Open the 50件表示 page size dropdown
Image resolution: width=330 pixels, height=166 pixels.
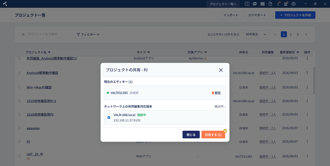(x=256, y=34)
